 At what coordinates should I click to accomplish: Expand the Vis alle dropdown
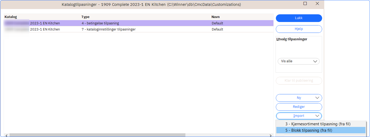pyautogui.click(x=298, y=61)
